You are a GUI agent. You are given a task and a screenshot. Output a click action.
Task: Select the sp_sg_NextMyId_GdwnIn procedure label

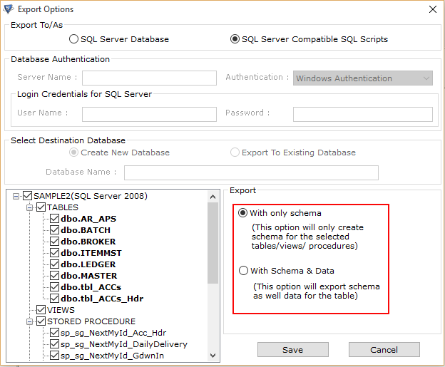click(112, 356)
